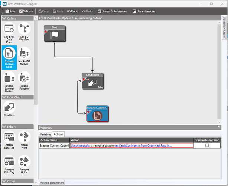
Task: Click the canvas scroll down arrow
Action: coord(219,122)
